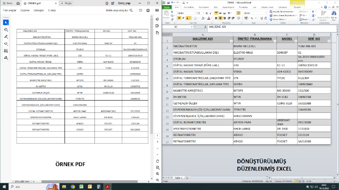Click the Format Painter brush in Excel

[x=172, y=20]
